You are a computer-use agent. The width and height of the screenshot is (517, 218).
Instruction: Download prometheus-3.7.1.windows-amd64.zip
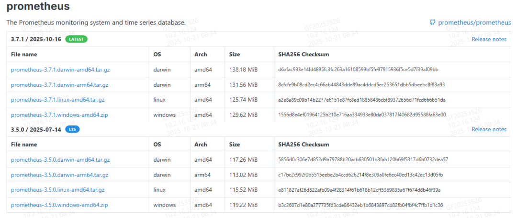click(x=59, y=115)
